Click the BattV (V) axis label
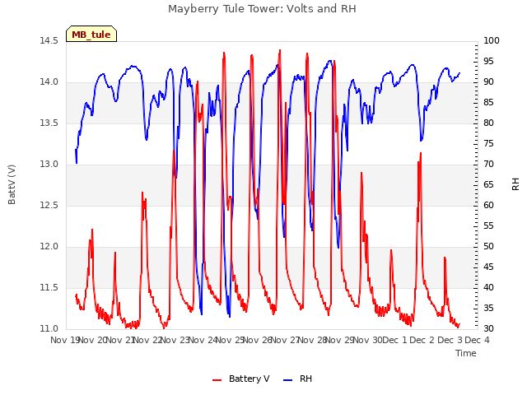 tap(12, 184)
